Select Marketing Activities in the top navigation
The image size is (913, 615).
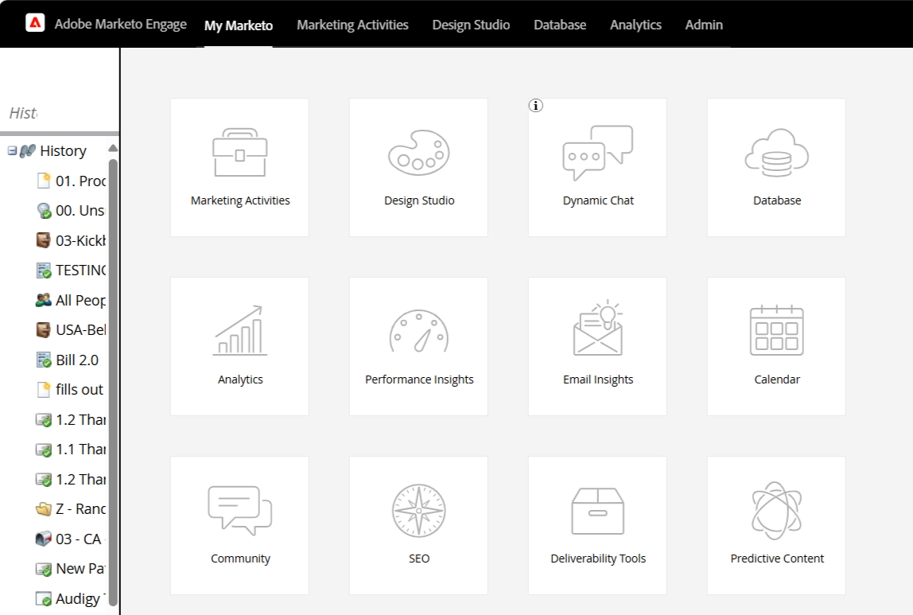[x=352, y=25]
